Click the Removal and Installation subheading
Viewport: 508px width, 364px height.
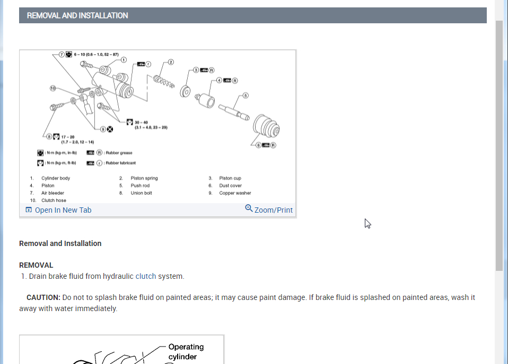tap(60, 243)
